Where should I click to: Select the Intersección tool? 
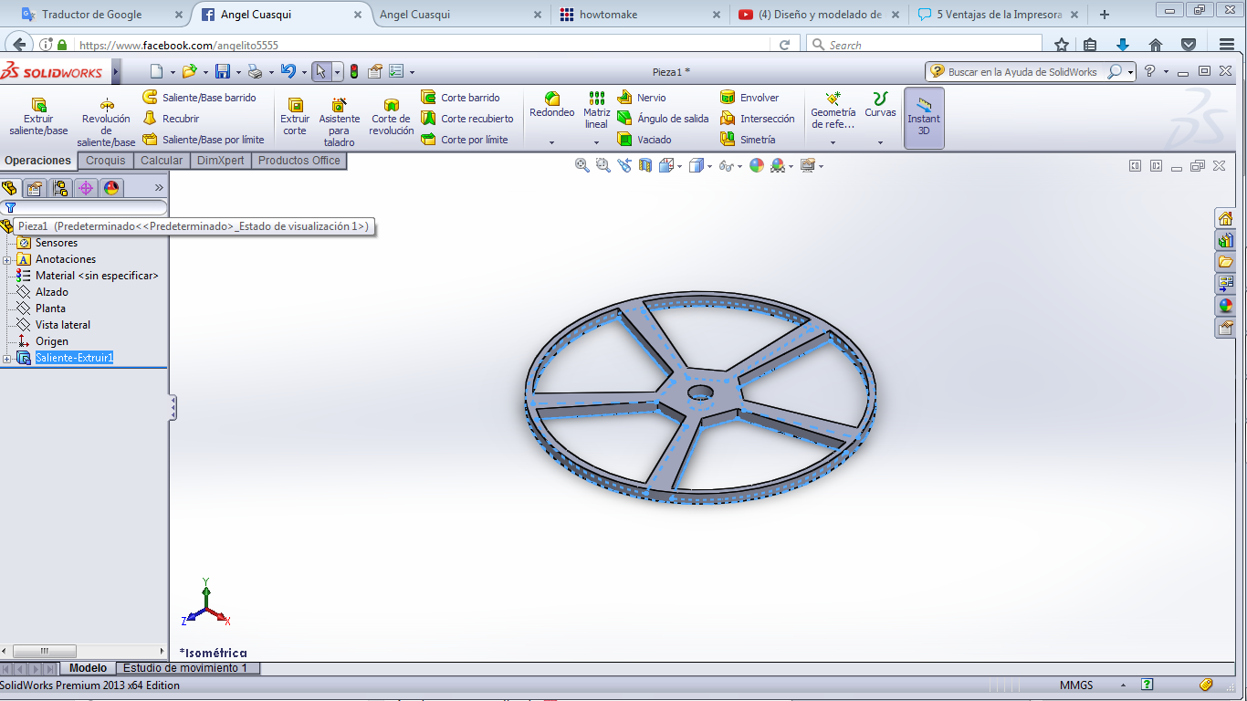[758, 118]
